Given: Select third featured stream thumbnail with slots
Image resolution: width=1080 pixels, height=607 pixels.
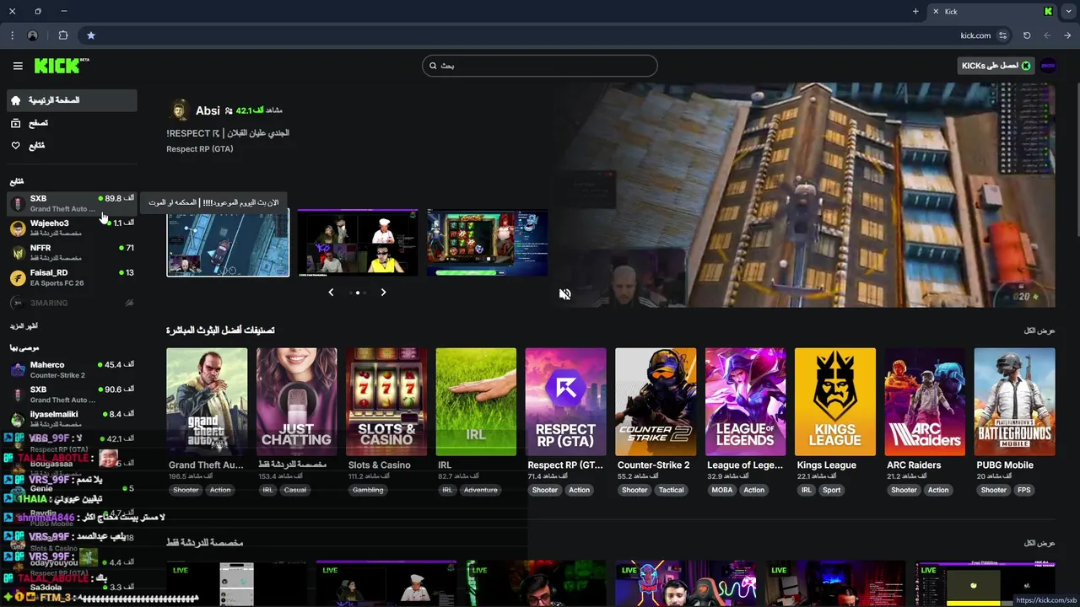Looking at the screenshot, I should 487,243.
